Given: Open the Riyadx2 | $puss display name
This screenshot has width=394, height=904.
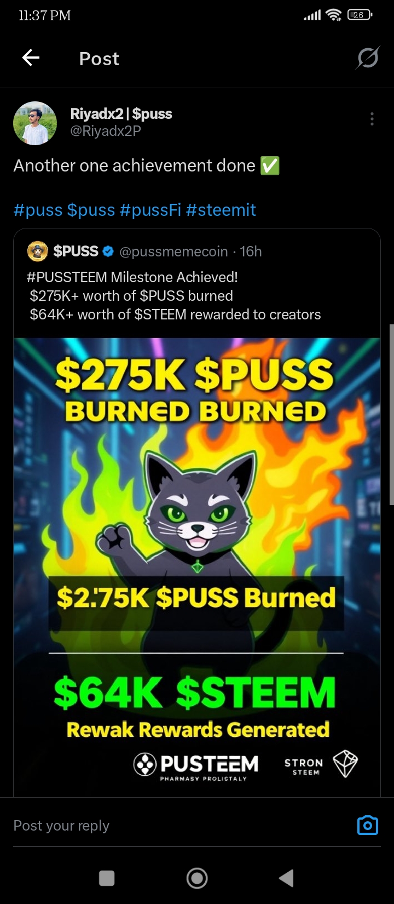Looking at the screenshot, I should [x=121, y=114].
